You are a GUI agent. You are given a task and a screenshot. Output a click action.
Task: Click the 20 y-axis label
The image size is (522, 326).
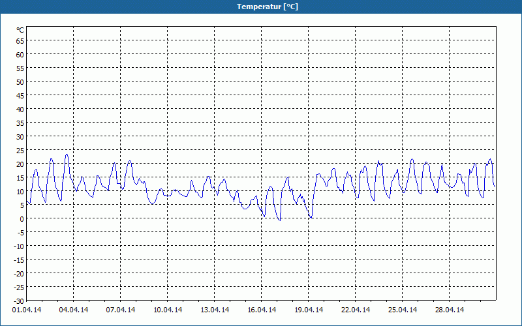[x=20, y=164]
